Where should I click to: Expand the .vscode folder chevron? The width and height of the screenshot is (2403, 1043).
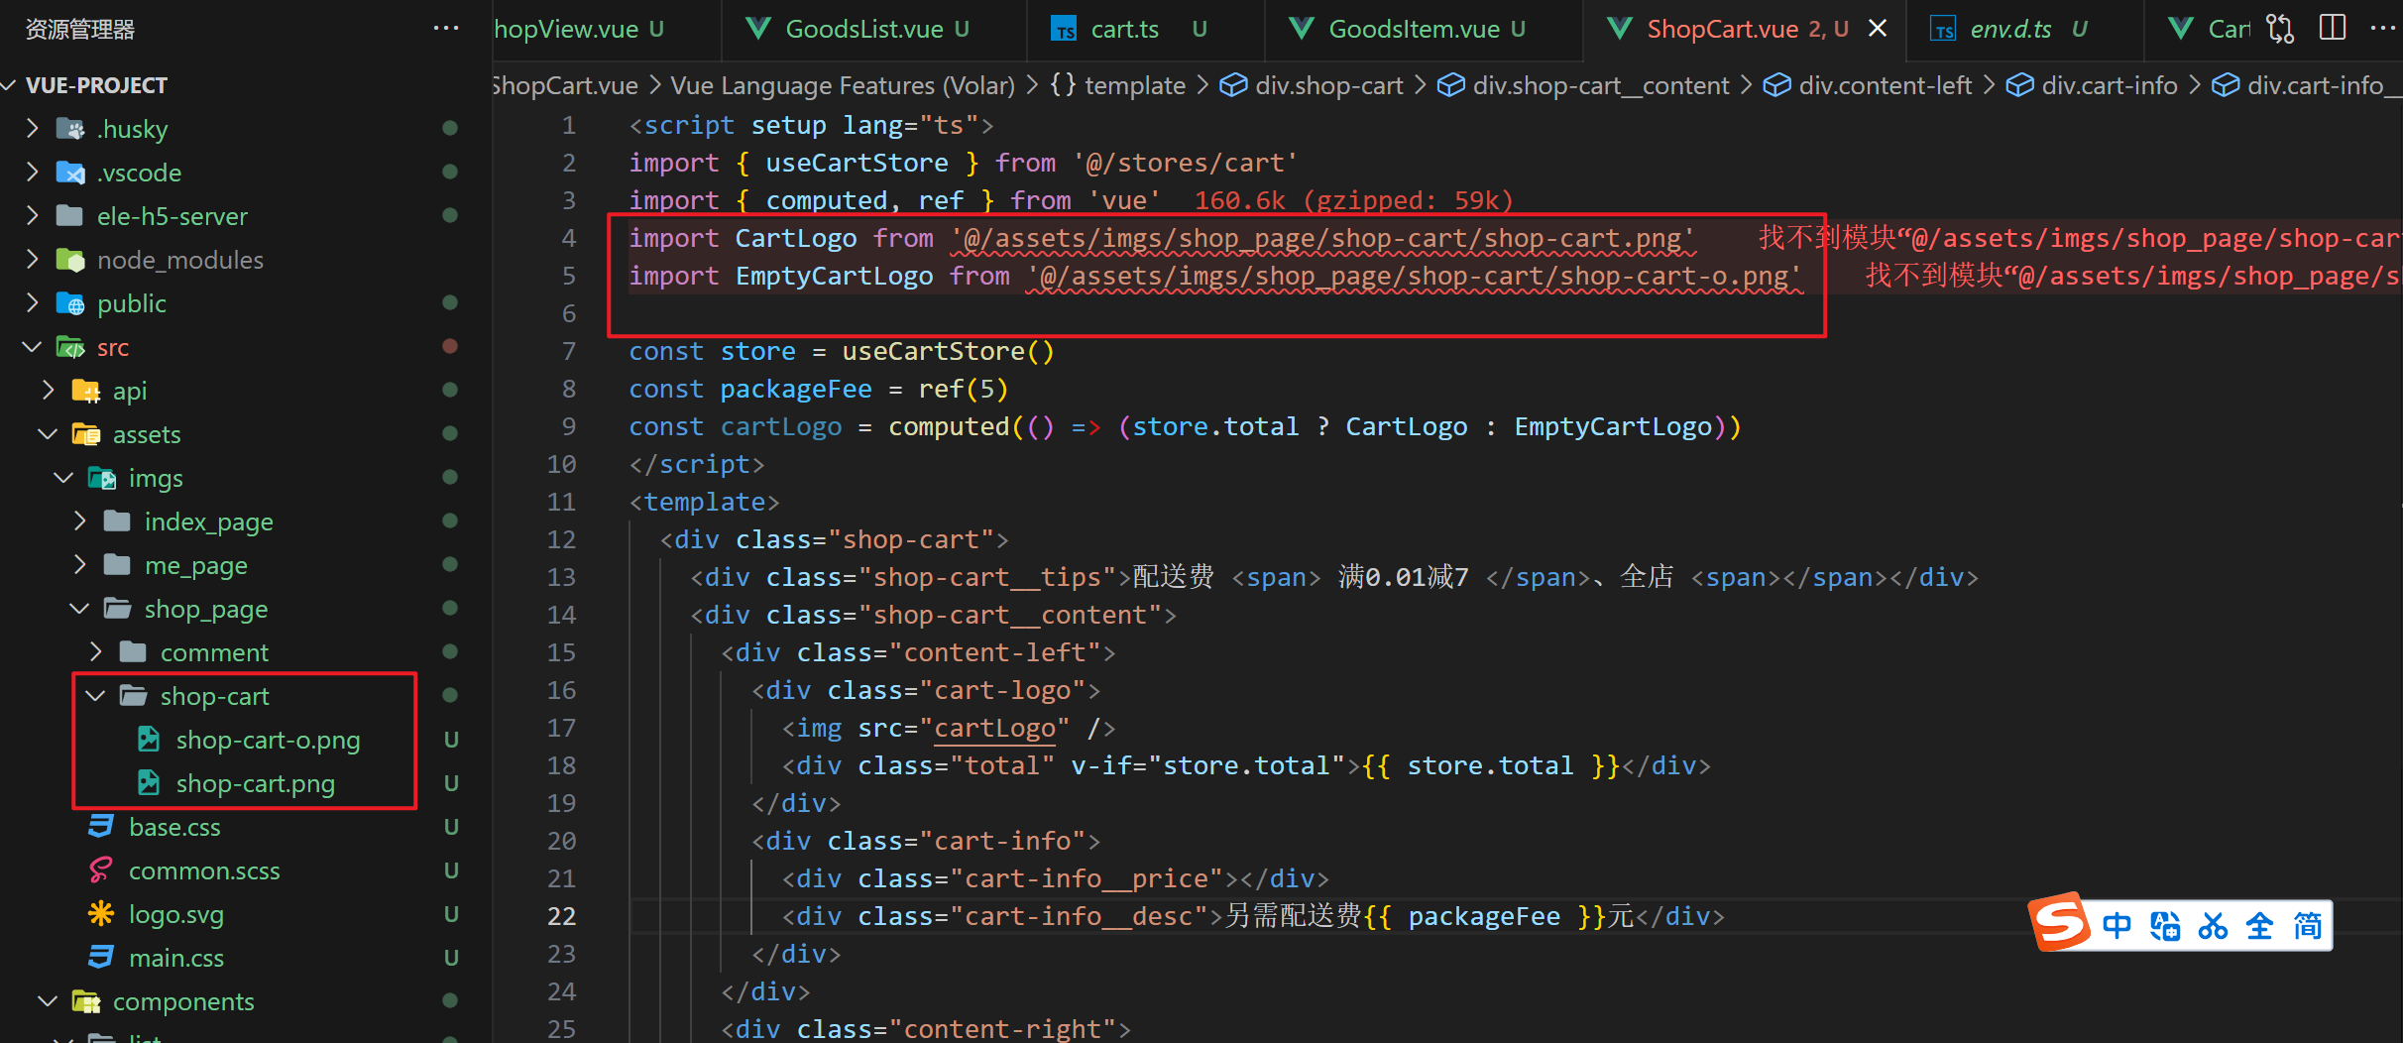(33, 173)
